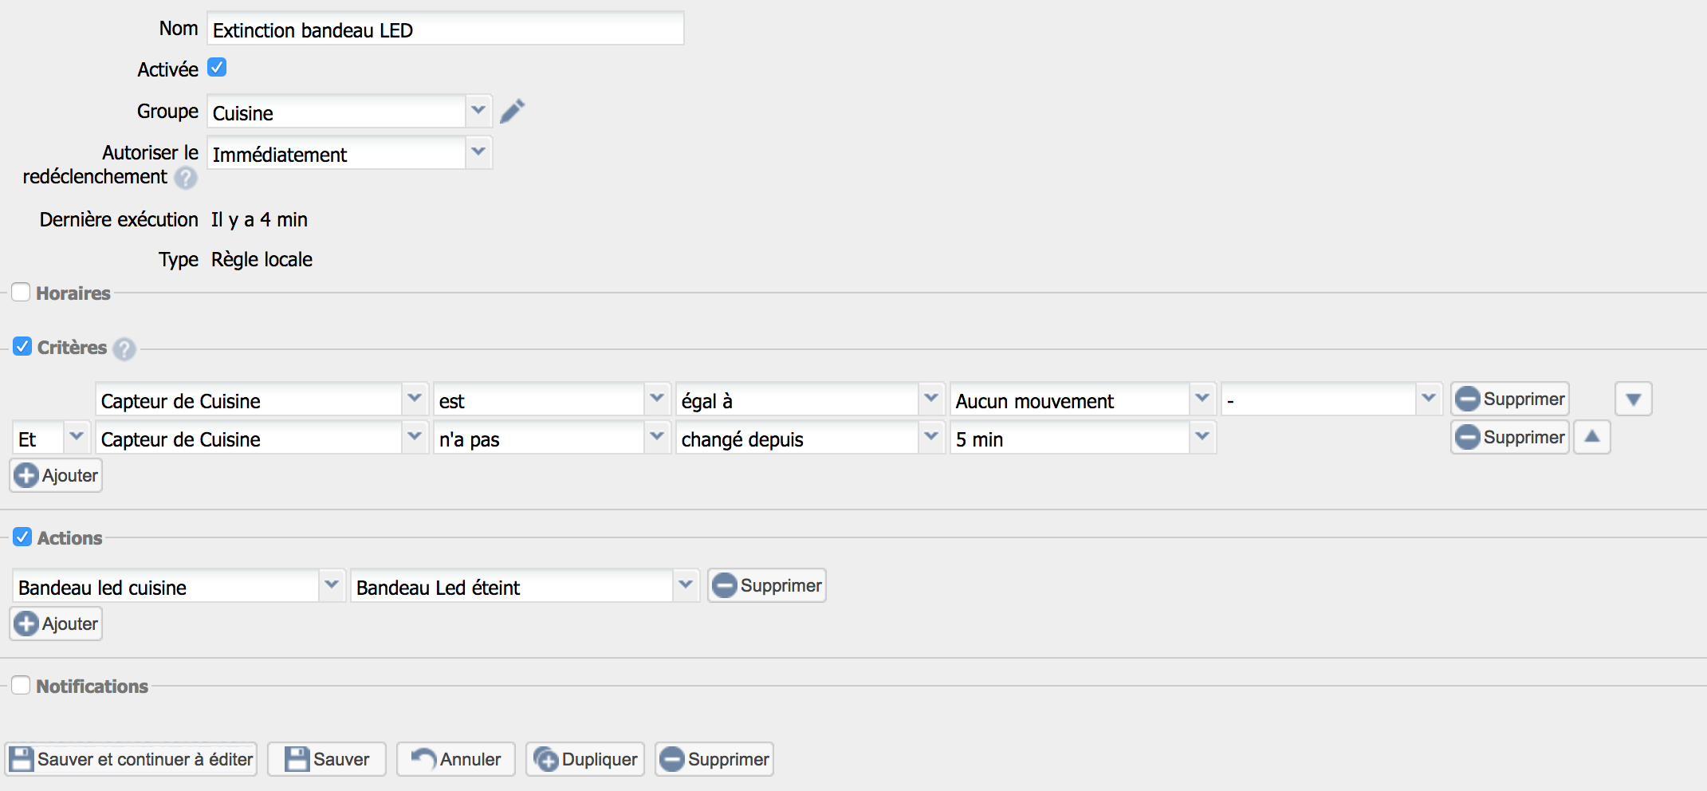This screenshot has width=1707, height=791.
Task: Open the second row Capteur de Cuisine dropdown
Action: click(262, 437)
